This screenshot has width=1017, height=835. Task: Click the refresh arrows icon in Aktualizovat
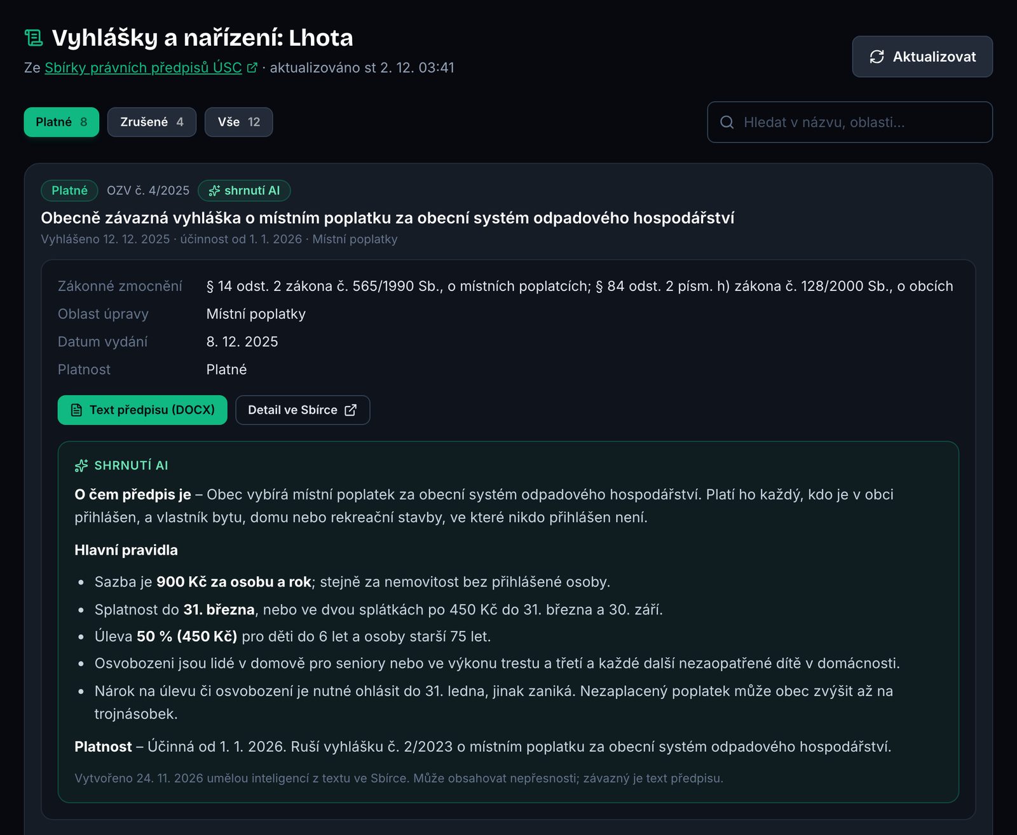[x=877, y=57]
